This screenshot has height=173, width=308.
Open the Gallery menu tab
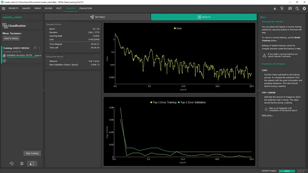[26, 8]
